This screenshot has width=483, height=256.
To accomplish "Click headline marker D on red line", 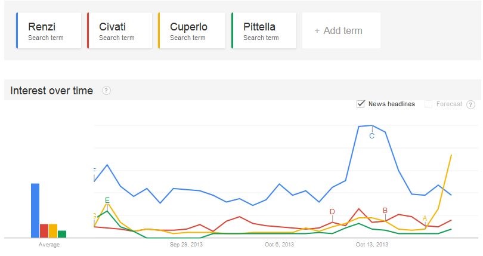I will coord(332,212).
